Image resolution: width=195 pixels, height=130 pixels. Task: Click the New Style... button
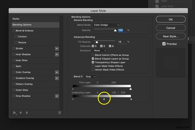coord(170,36)
